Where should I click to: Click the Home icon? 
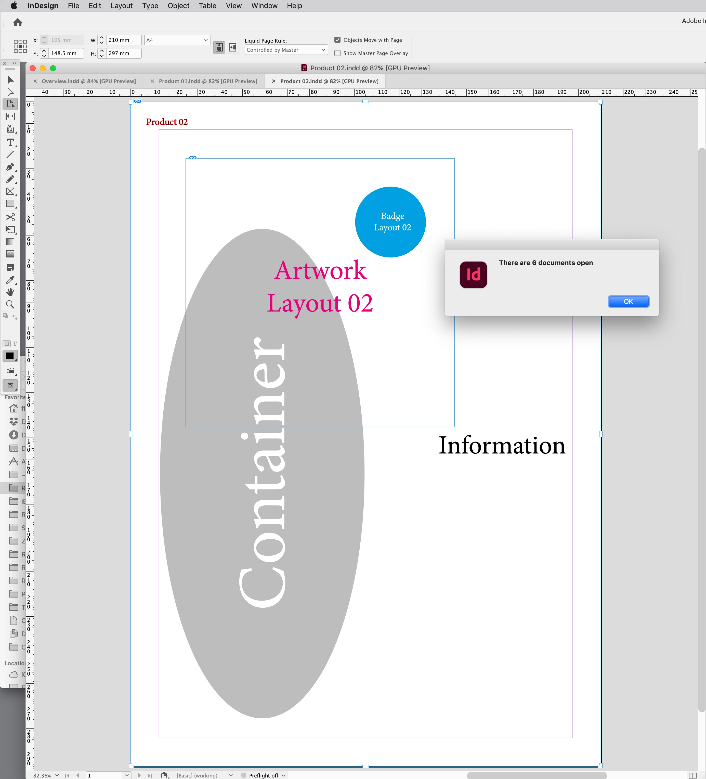[x=18, y=22]
